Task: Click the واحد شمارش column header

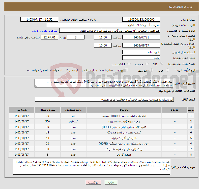Action: click(x=73, y=110)
